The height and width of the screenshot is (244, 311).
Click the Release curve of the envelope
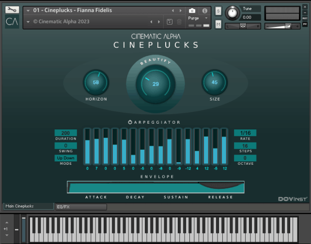pos(221,187)
